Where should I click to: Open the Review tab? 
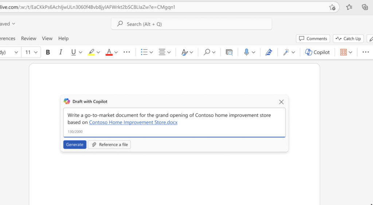point(28,38)
